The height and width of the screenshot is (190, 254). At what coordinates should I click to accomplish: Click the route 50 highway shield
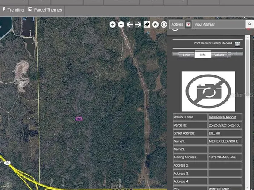tap(7, 163)
